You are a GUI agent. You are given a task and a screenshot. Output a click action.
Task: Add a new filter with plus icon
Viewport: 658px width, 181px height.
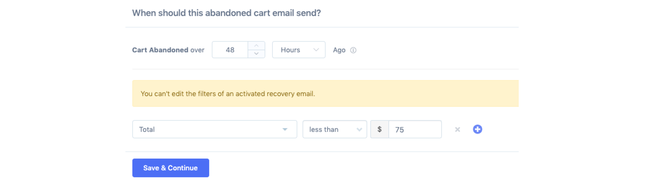pos(477,129)
